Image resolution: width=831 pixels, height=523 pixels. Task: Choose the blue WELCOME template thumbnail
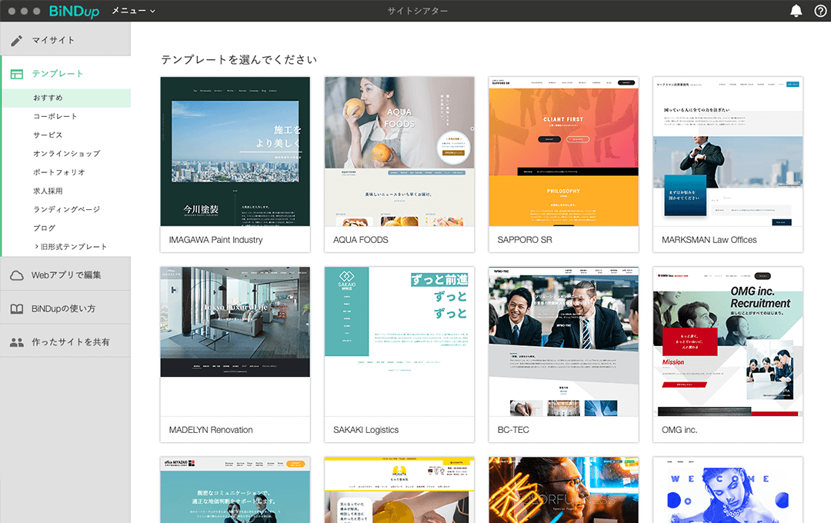point(728,490)
